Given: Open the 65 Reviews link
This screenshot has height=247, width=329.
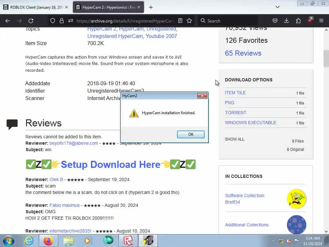Looking at the screenshot, I should 243,53.
